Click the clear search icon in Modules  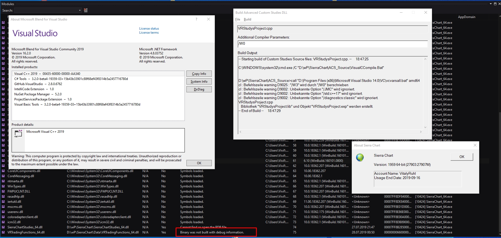coord(86,10)
